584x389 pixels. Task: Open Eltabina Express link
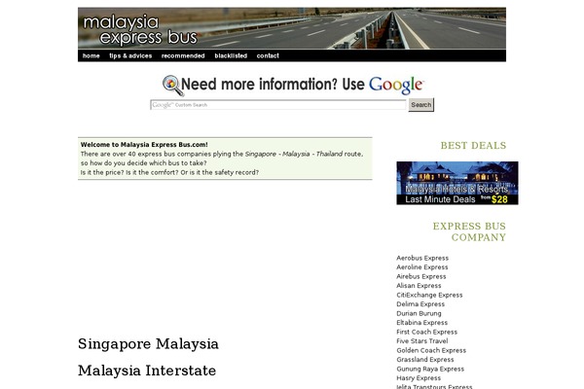pos(422,323)
